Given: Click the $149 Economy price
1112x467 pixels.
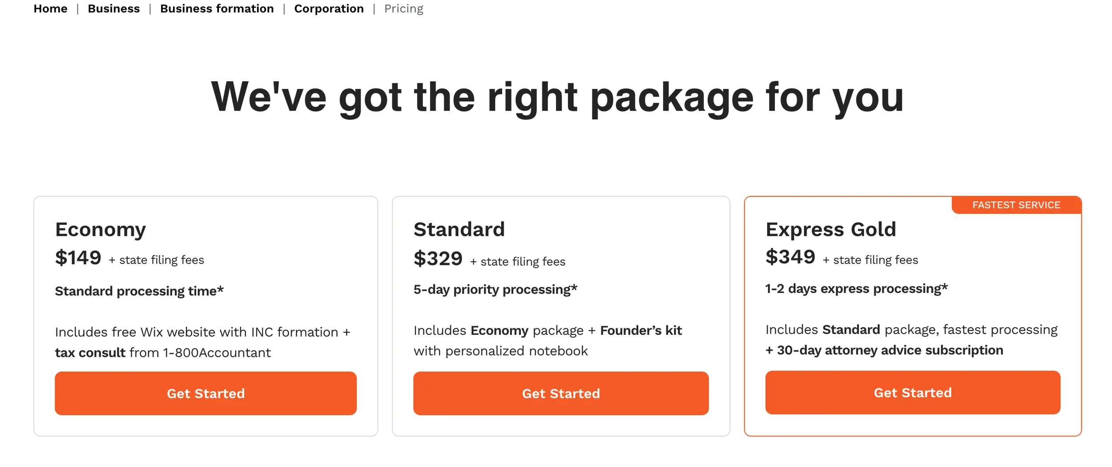Looking at the screenshot, I should click(x=78, y=258).
